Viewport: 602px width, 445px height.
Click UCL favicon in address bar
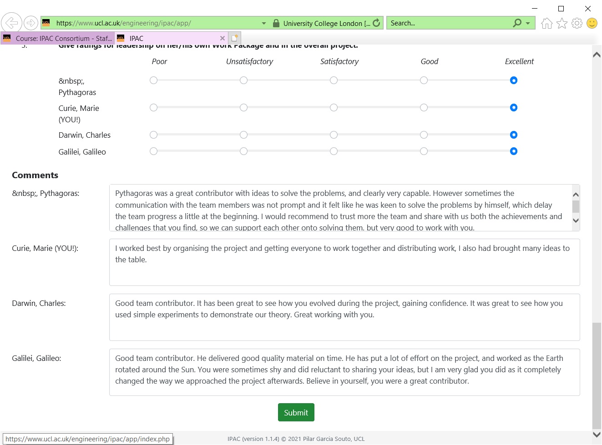46,23
